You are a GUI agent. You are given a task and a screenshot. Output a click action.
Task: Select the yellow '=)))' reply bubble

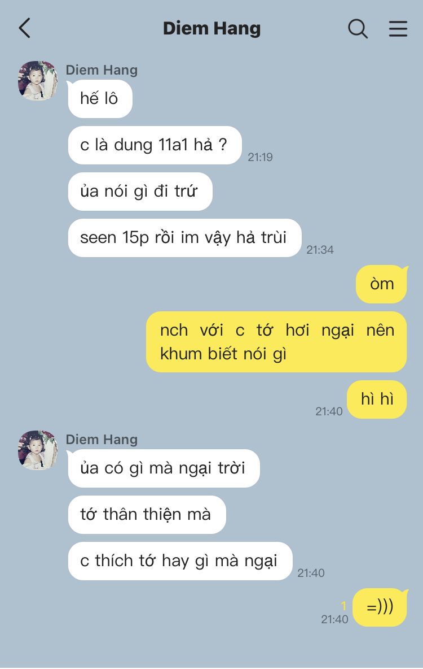click(380, 607)
